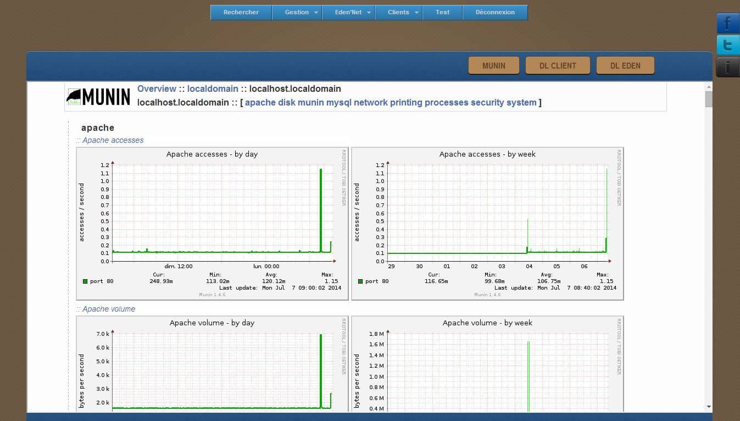Expand the Eden'Net dropdown menu
Image resolution: width=740 pixels, height=421 pixels.
coord(348,12)
